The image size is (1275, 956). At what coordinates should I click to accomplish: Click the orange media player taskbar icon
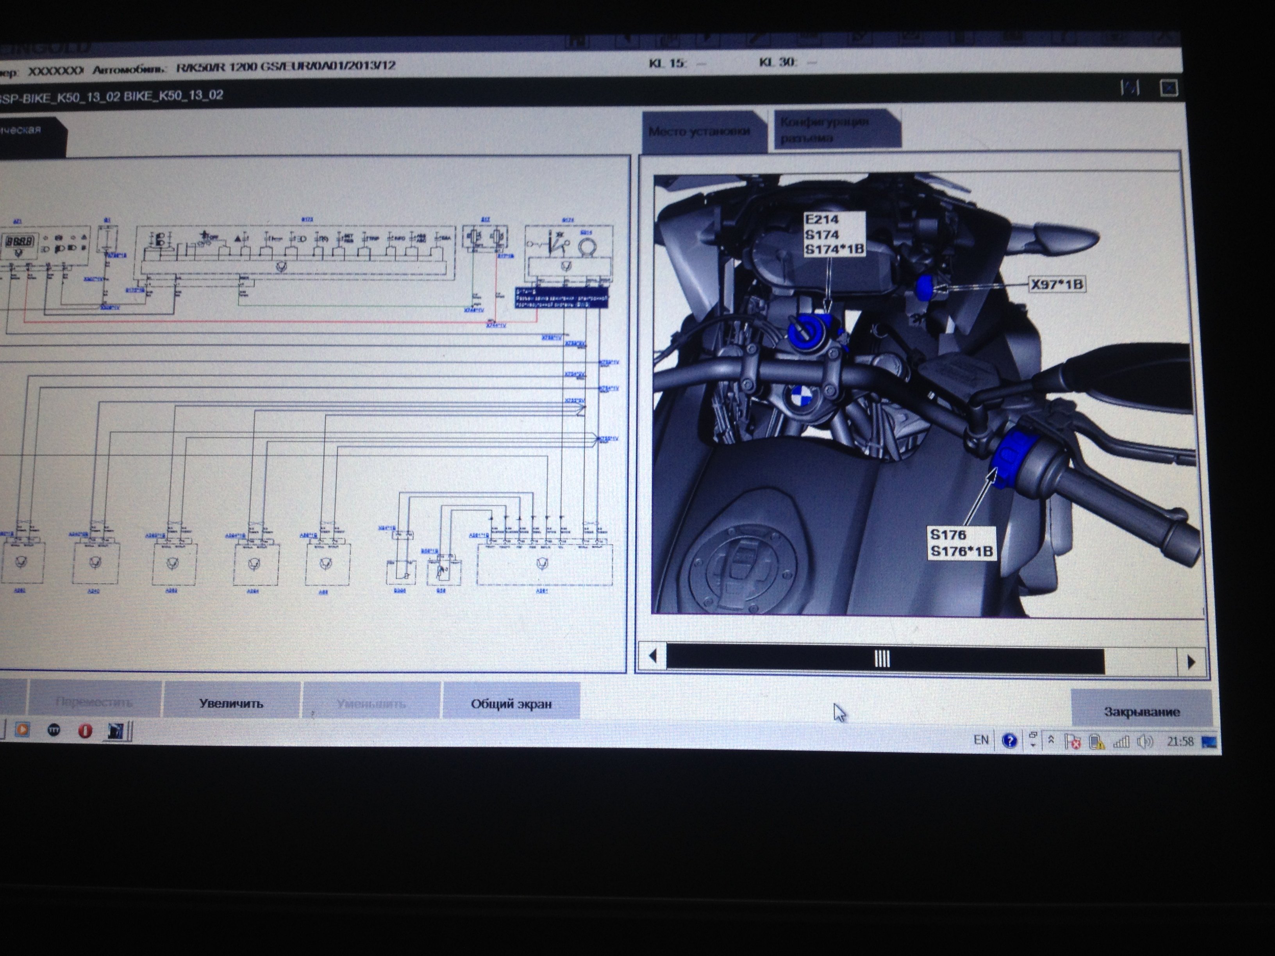23,729
